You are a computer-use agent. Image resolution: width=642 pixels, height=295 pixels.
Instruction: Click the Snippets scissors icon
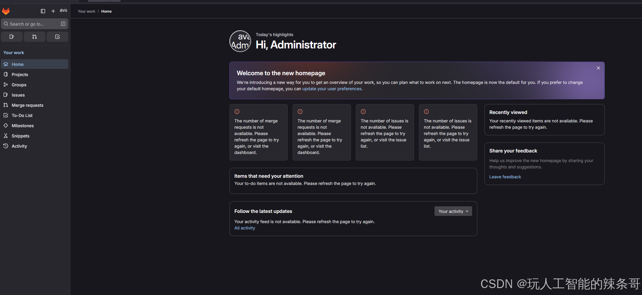pos(6,136)
